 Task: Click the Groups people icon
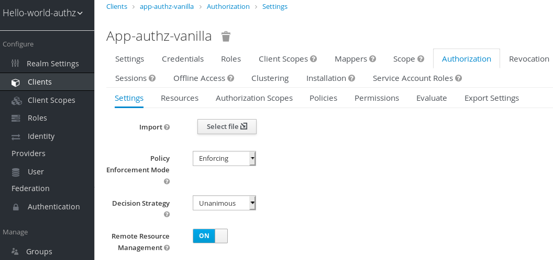click(15, 252)
